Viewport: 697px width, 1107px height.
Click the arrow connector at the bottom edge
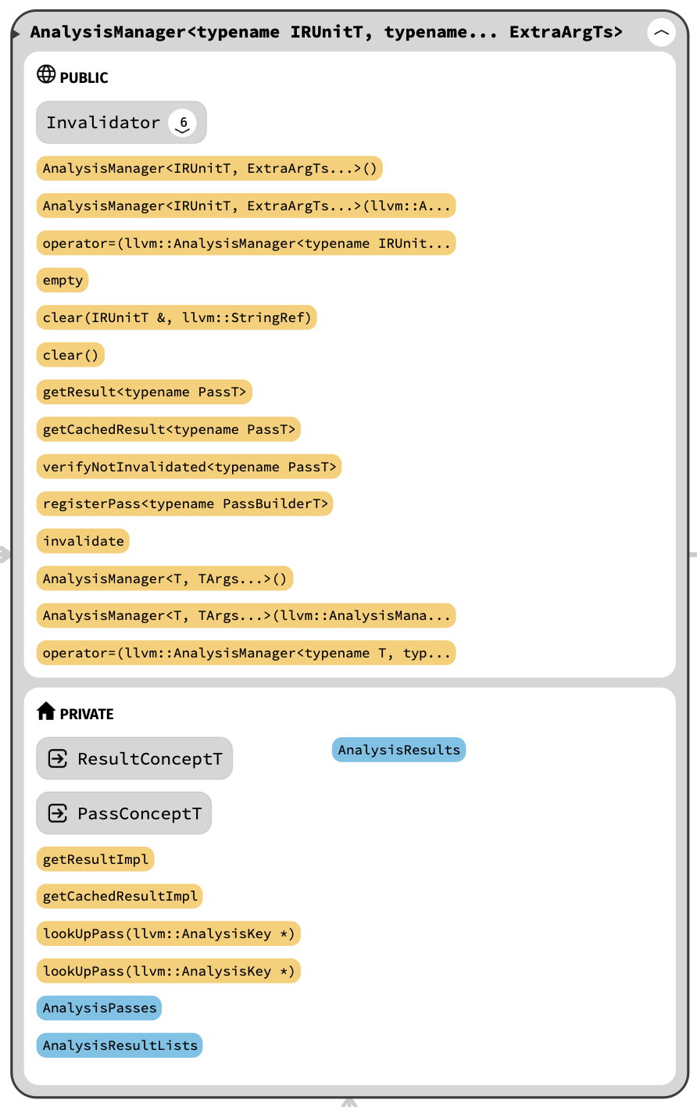(349, 1102)
